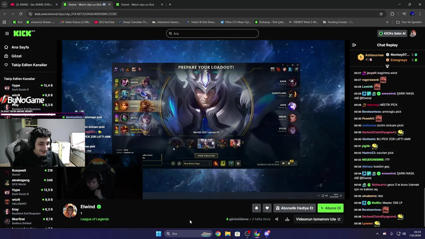Click chat username Baltazartr
The width and height of the screenshot is (425, 239).
(x=379, y=185)
